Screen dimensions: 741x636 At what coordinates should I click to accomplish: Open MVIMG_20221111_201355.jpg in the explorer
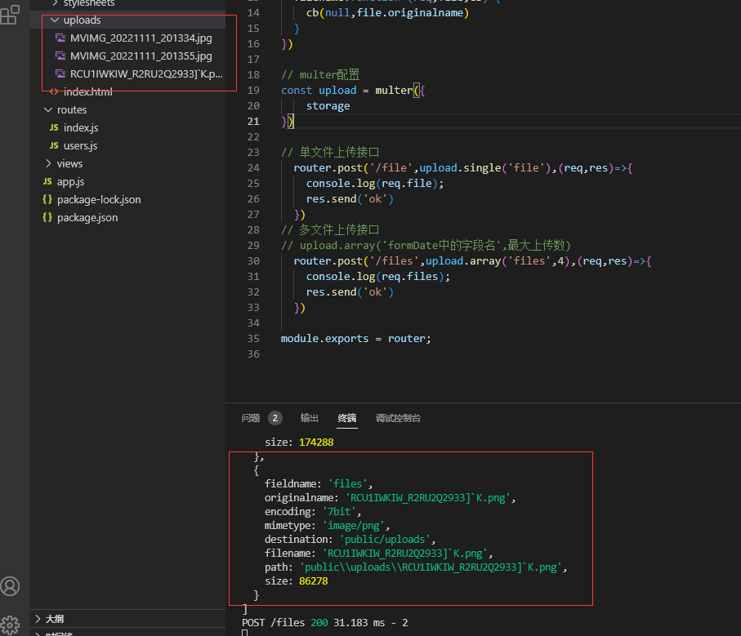tap(141, 56)
